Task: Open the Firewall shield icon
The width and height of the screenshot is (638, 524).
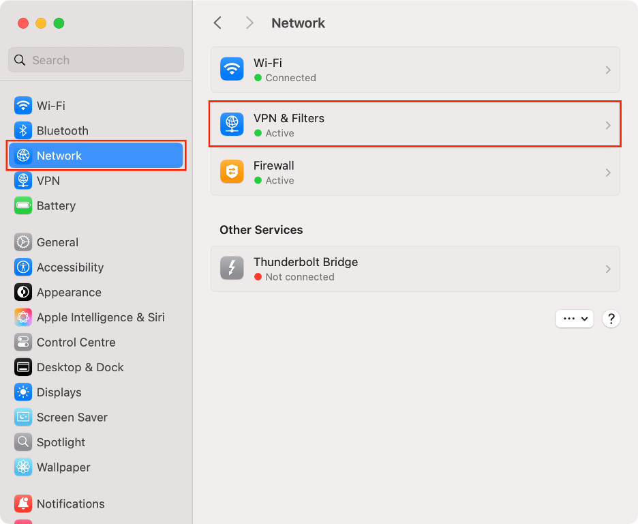Action: [x=232, y=172]
